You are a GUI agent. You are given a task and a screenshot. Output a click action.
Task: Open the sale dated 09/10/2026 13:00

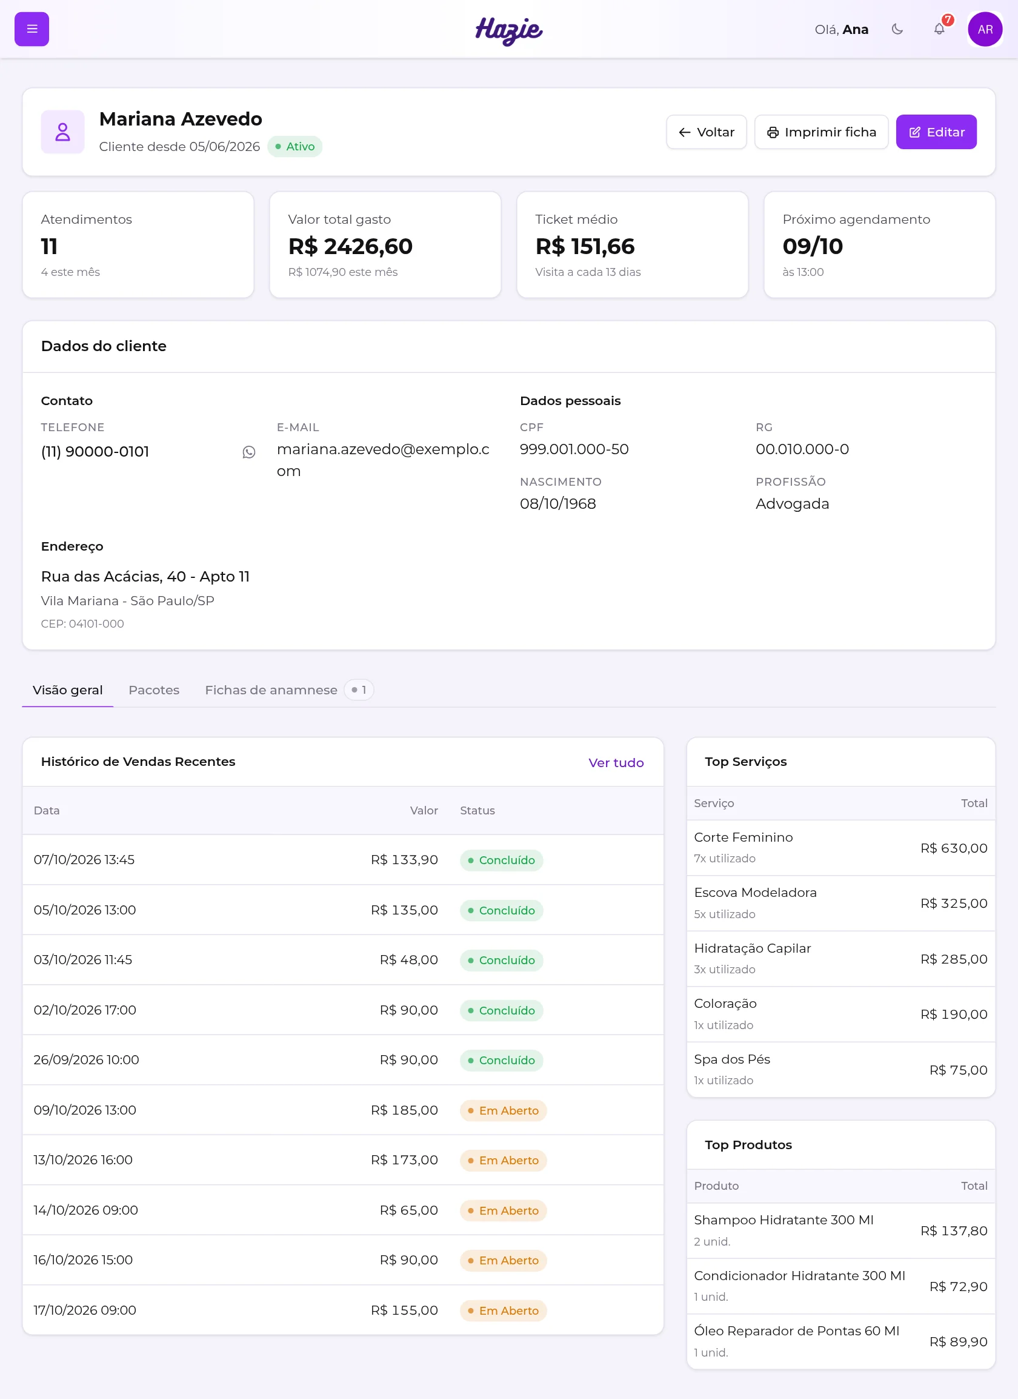pyautogui.click(x=343, y=1110)
